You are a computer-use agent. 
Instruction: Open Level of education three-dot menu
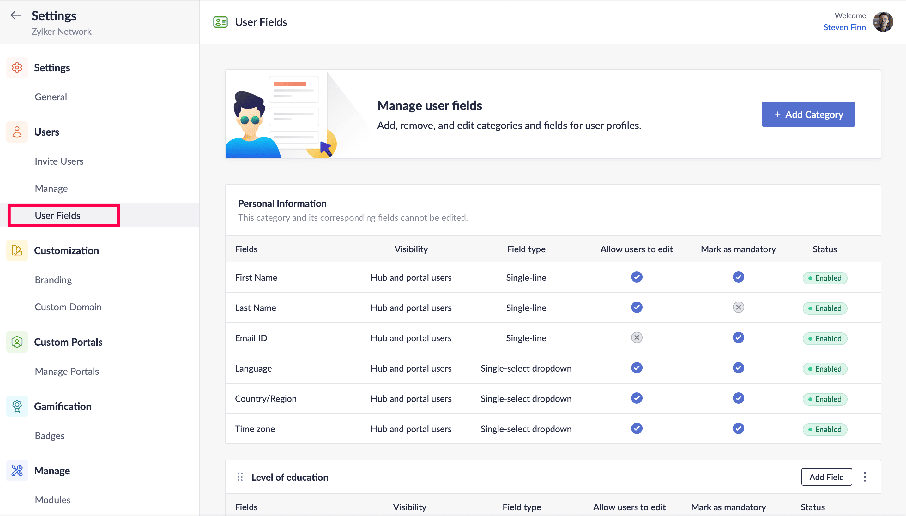[865, 477]
